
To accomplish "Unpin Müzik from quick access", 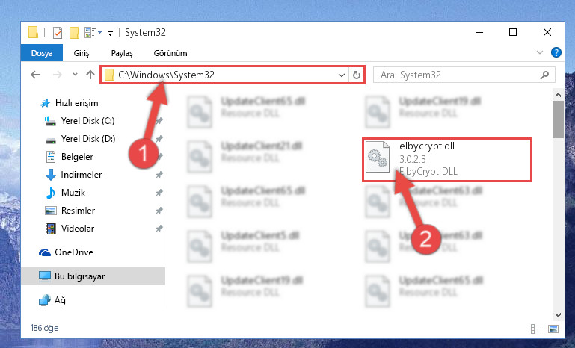I will click(159, 193).
